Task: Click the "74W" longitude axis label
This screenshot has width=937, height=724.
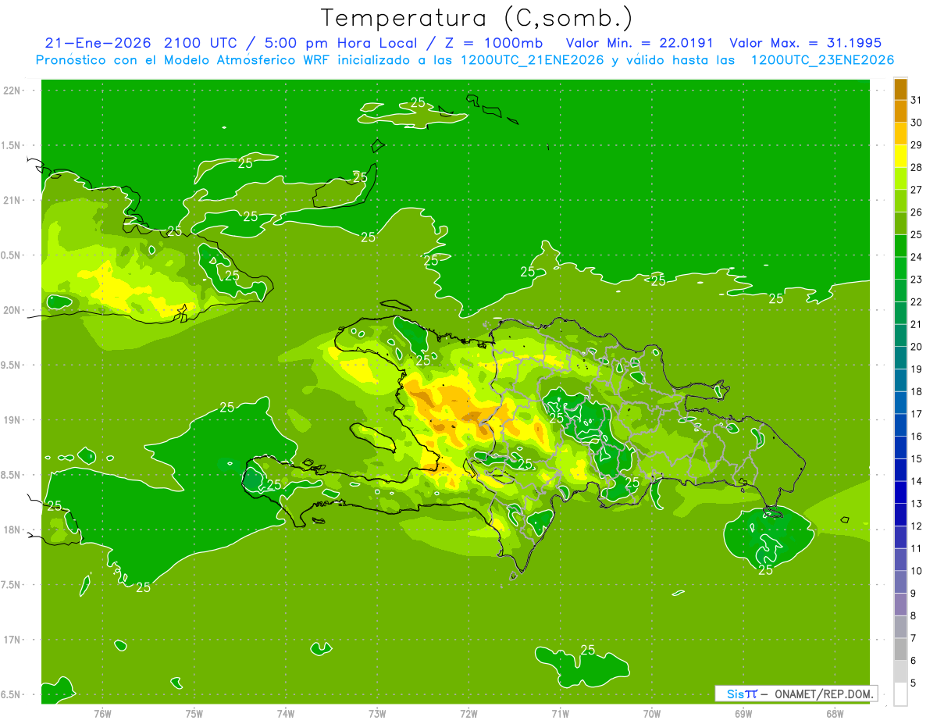Action: (x=285, y=714)
